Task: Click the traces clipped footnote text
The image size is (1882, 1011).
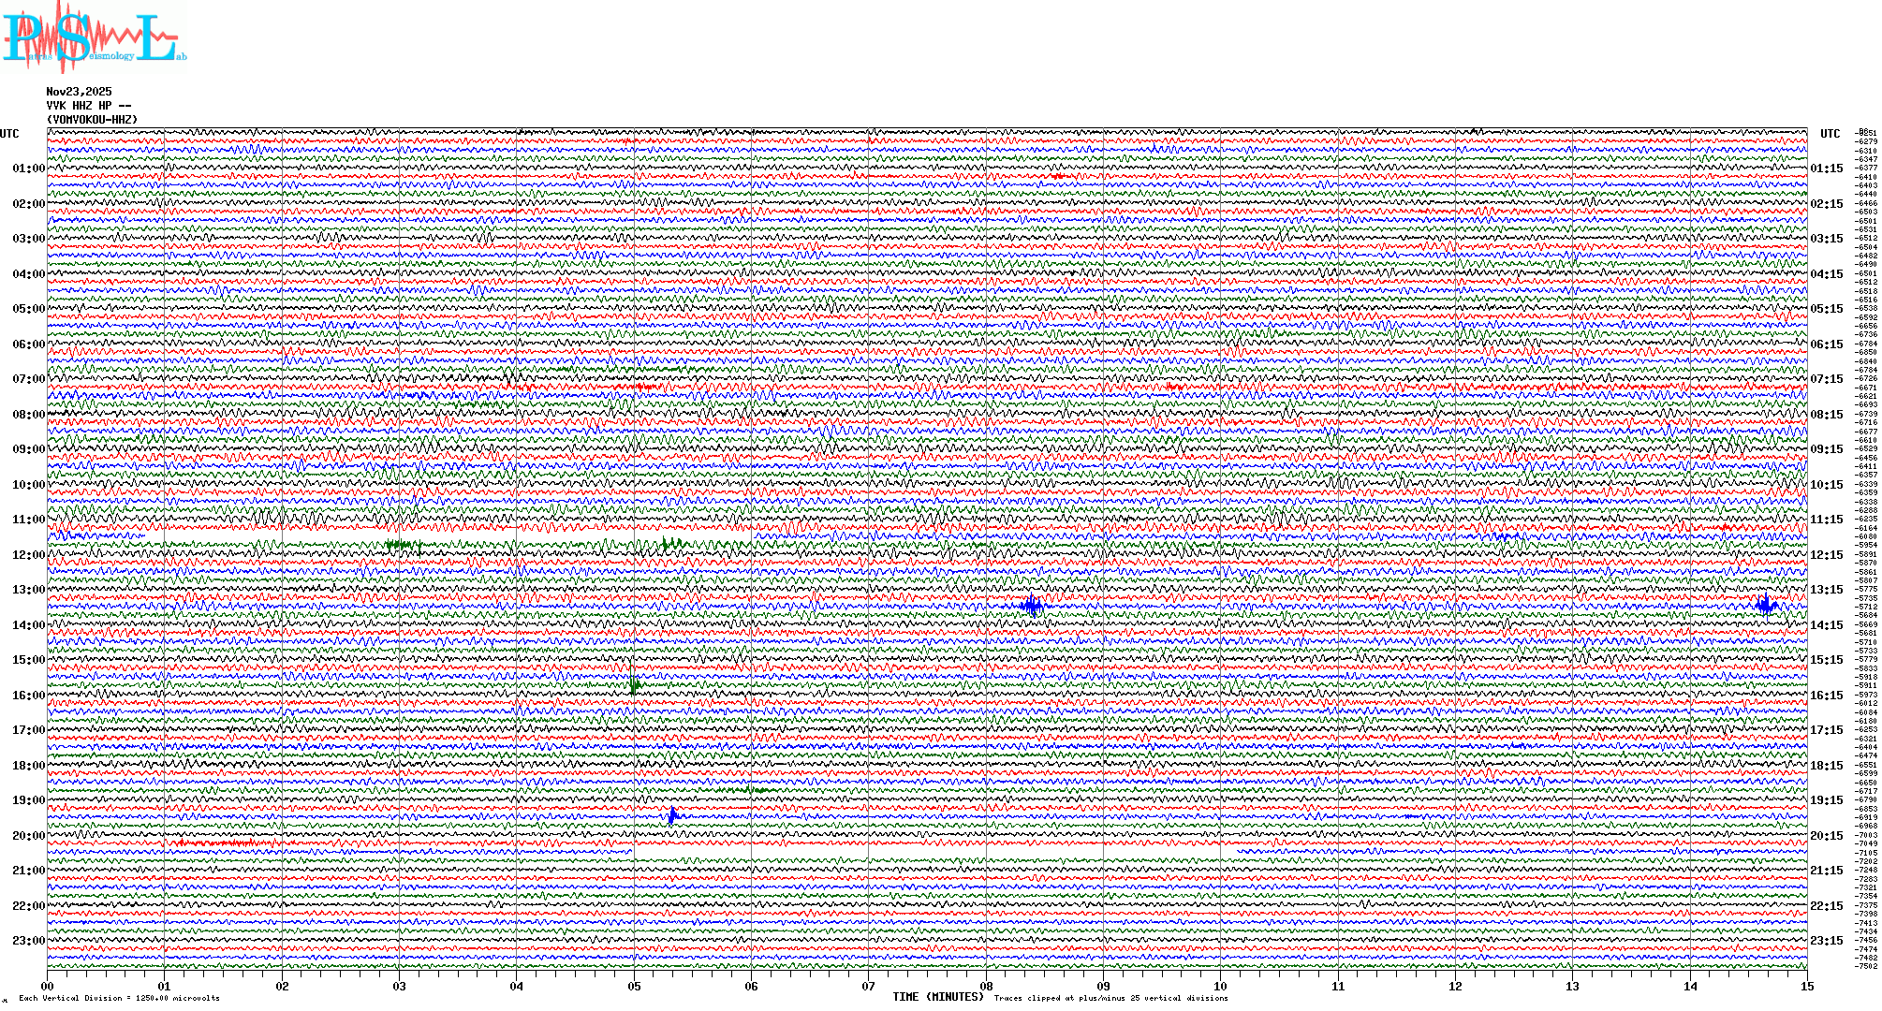Action: coord(1110,998)
